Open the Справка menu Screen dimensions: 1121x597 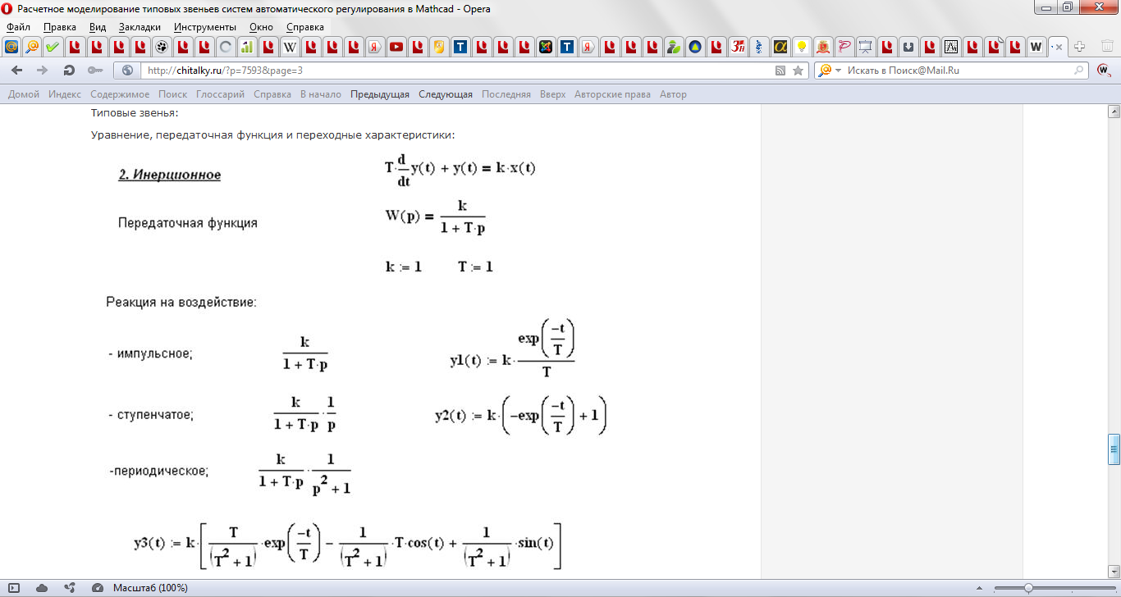click(305, 27)
